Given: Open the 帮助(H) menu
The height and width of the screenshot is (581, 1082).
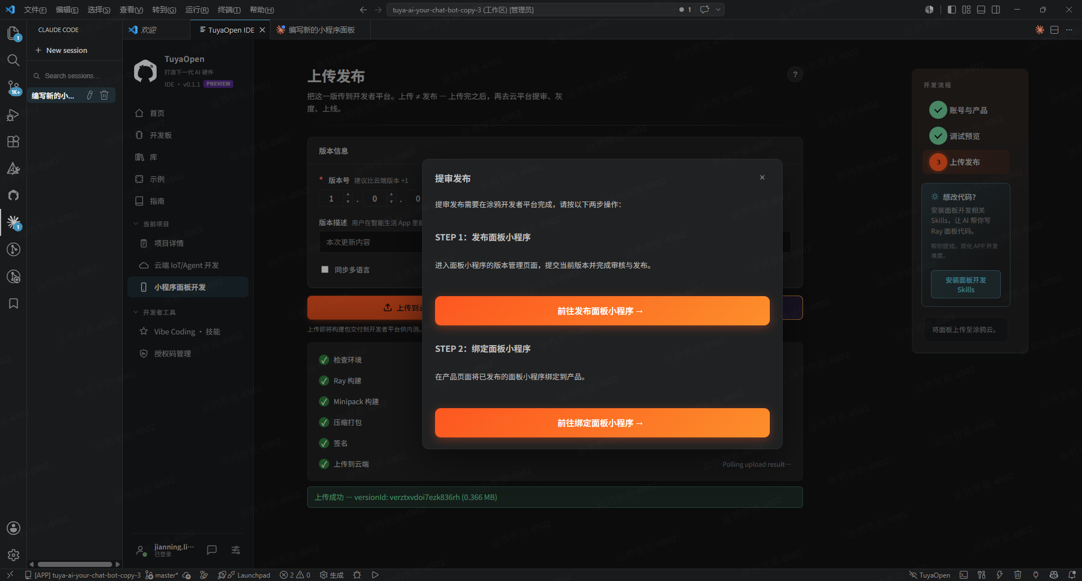Looking at the screenshot, I should pos(261,10).
